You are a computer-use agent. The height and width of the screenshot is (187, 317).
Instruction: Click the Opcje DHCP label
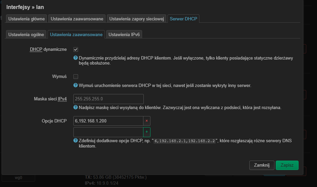54,121
